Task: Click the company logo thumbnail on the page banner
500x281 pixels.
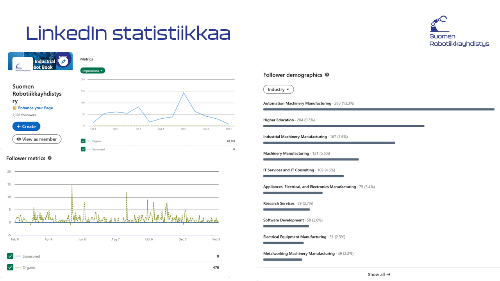Action: click(x=22, y=65)
